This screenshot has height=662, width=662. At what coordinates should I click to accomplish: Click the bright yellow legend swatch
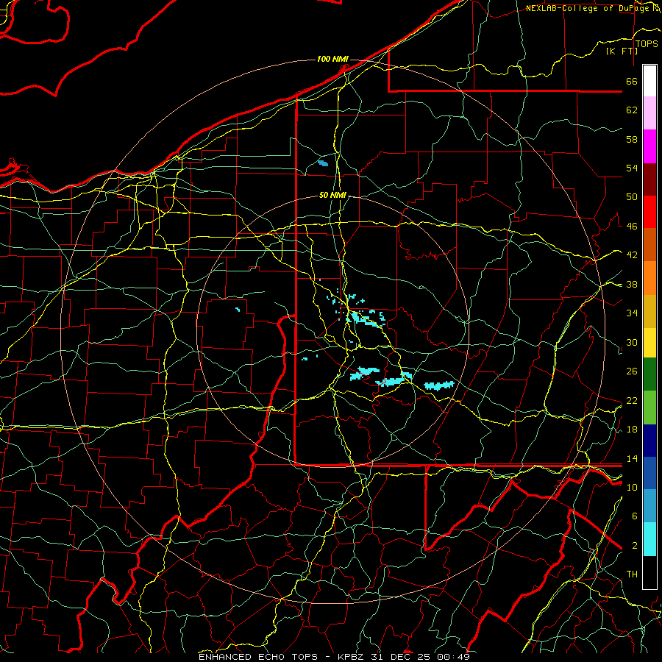(649, 343)
